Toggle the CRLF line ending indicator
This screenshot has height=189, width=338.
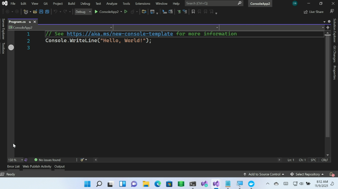pos(324,160)
